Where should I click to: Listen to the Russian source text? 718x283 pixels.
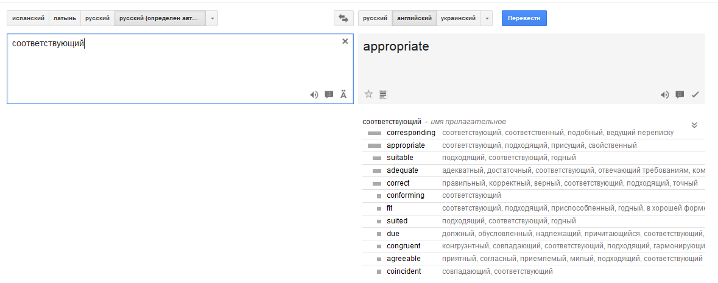tap(314, 95)
